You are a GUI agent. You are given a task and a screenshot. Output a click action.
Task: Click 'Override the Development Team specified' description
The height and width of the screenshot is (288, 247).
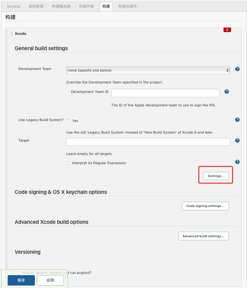pos(114,82)
